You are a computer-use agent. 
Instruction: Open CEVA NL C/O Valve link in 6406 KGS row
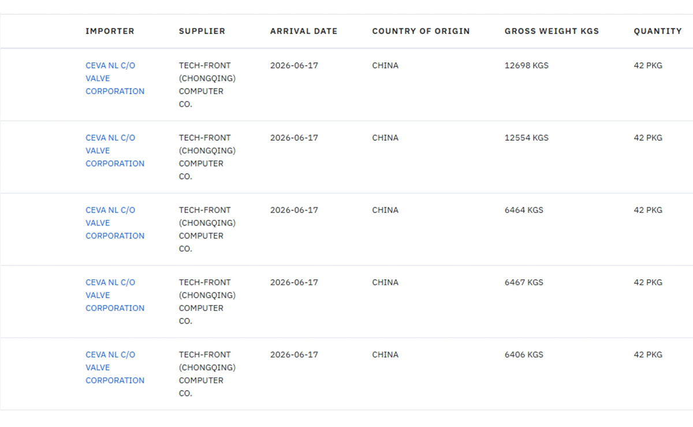click(x=115, y=368)
